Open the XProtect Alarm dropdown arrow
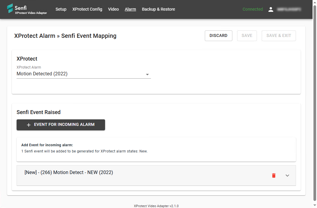Viewport: 317px width, 208px height. click(147, 74)
